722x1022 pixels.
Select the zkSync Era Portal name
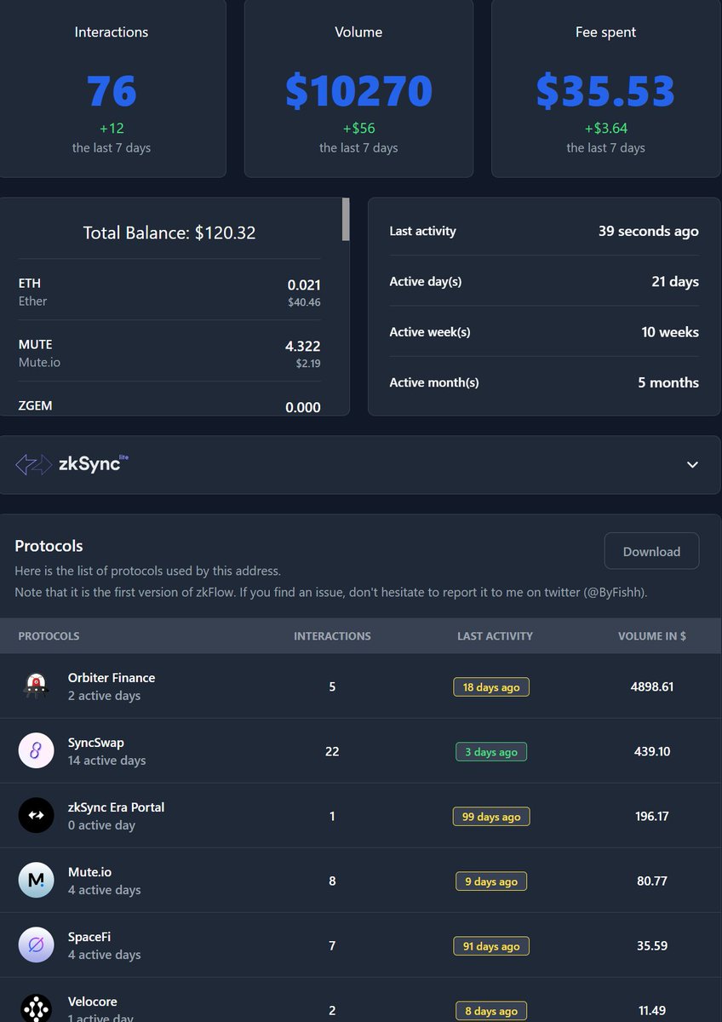pos(116,807)
